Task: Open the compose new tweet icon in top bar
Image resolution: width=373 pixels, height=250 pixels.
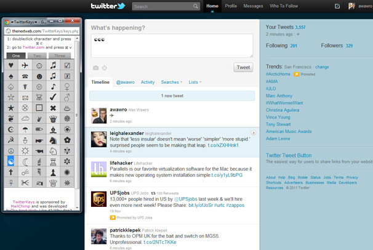Action: coord(337,6)
